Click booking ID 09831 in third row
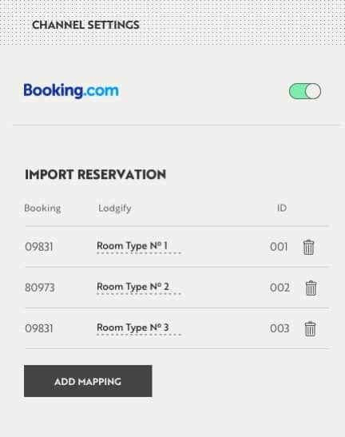The height and width of the screenshot is (437, 345). click(x=39, y=328)
